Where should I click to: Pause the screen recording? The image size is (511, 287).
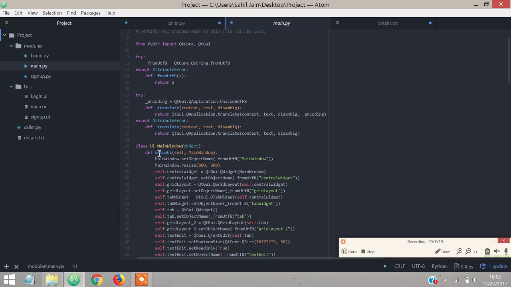(349, 252)
